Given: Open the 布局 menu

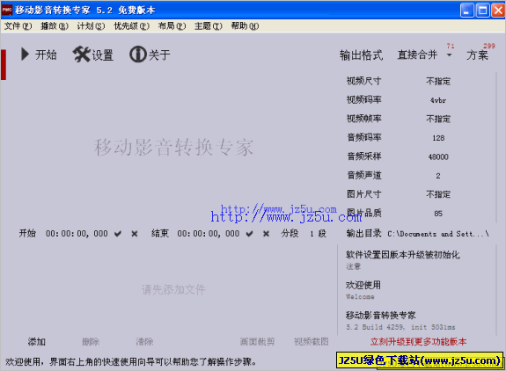Looking at the screenshot, I should coord(172,26).
